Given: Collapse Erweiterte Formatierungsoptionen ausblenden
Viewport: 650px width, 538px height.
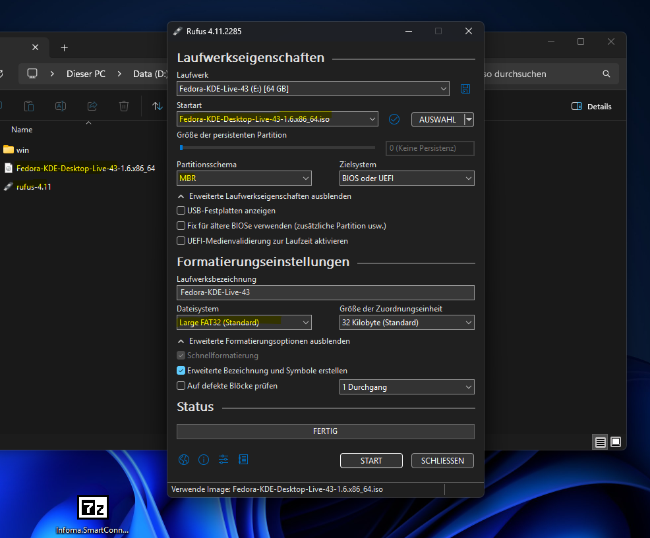Looking at the screenshot, I should coord(264,341).
